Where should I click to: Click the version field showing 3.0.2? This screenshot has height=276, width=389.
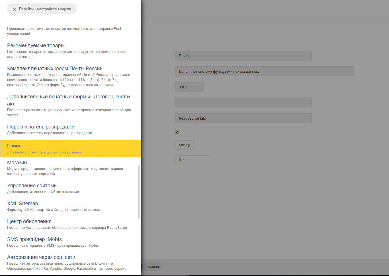(x=189, y=87)
